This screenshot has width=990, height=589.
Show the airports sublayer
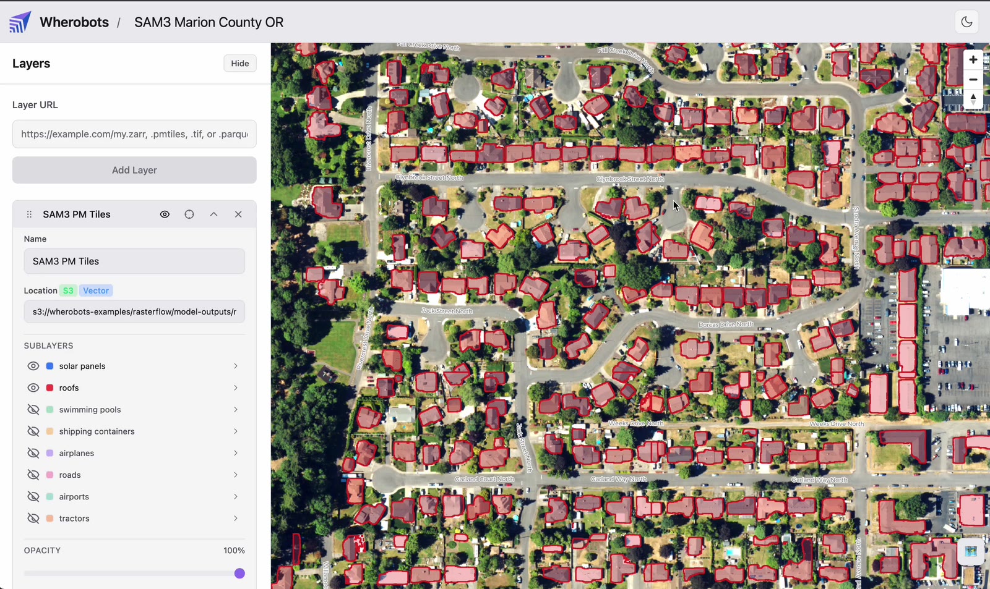point(33,496)
